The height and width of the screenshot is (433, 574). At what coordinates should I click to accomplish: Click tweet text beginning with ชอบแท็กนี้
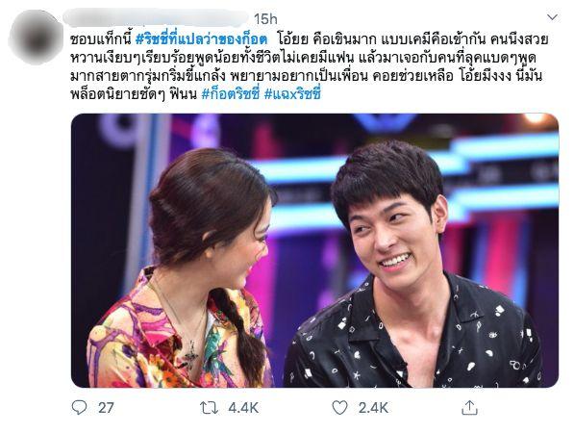pyautogui.click(x=310, y=66)
